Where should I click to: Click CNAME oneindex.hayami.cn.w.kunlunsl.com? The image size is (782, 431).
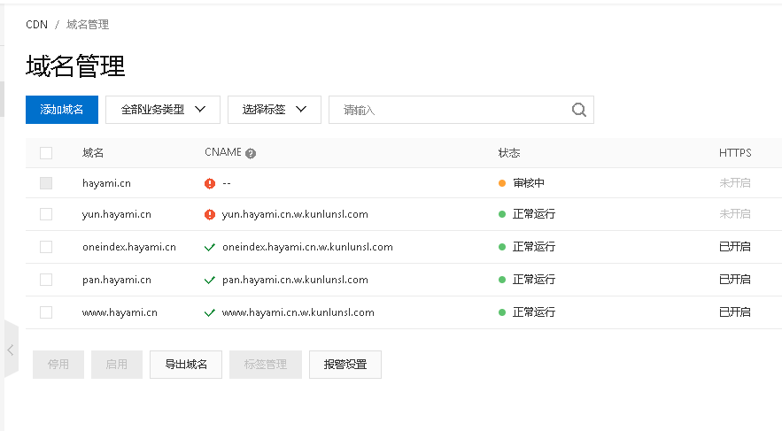pyautogui.click(x=307, y=247)
